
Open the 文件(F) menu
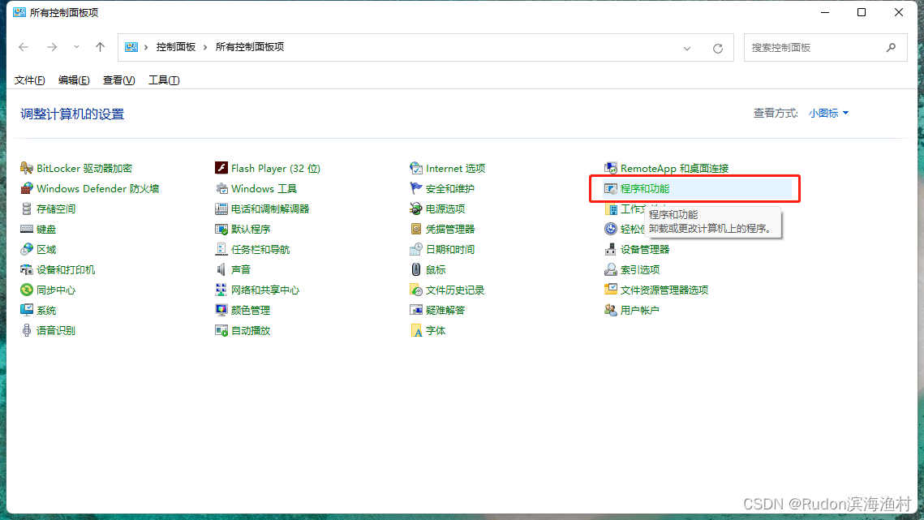[x=29, y=80]
